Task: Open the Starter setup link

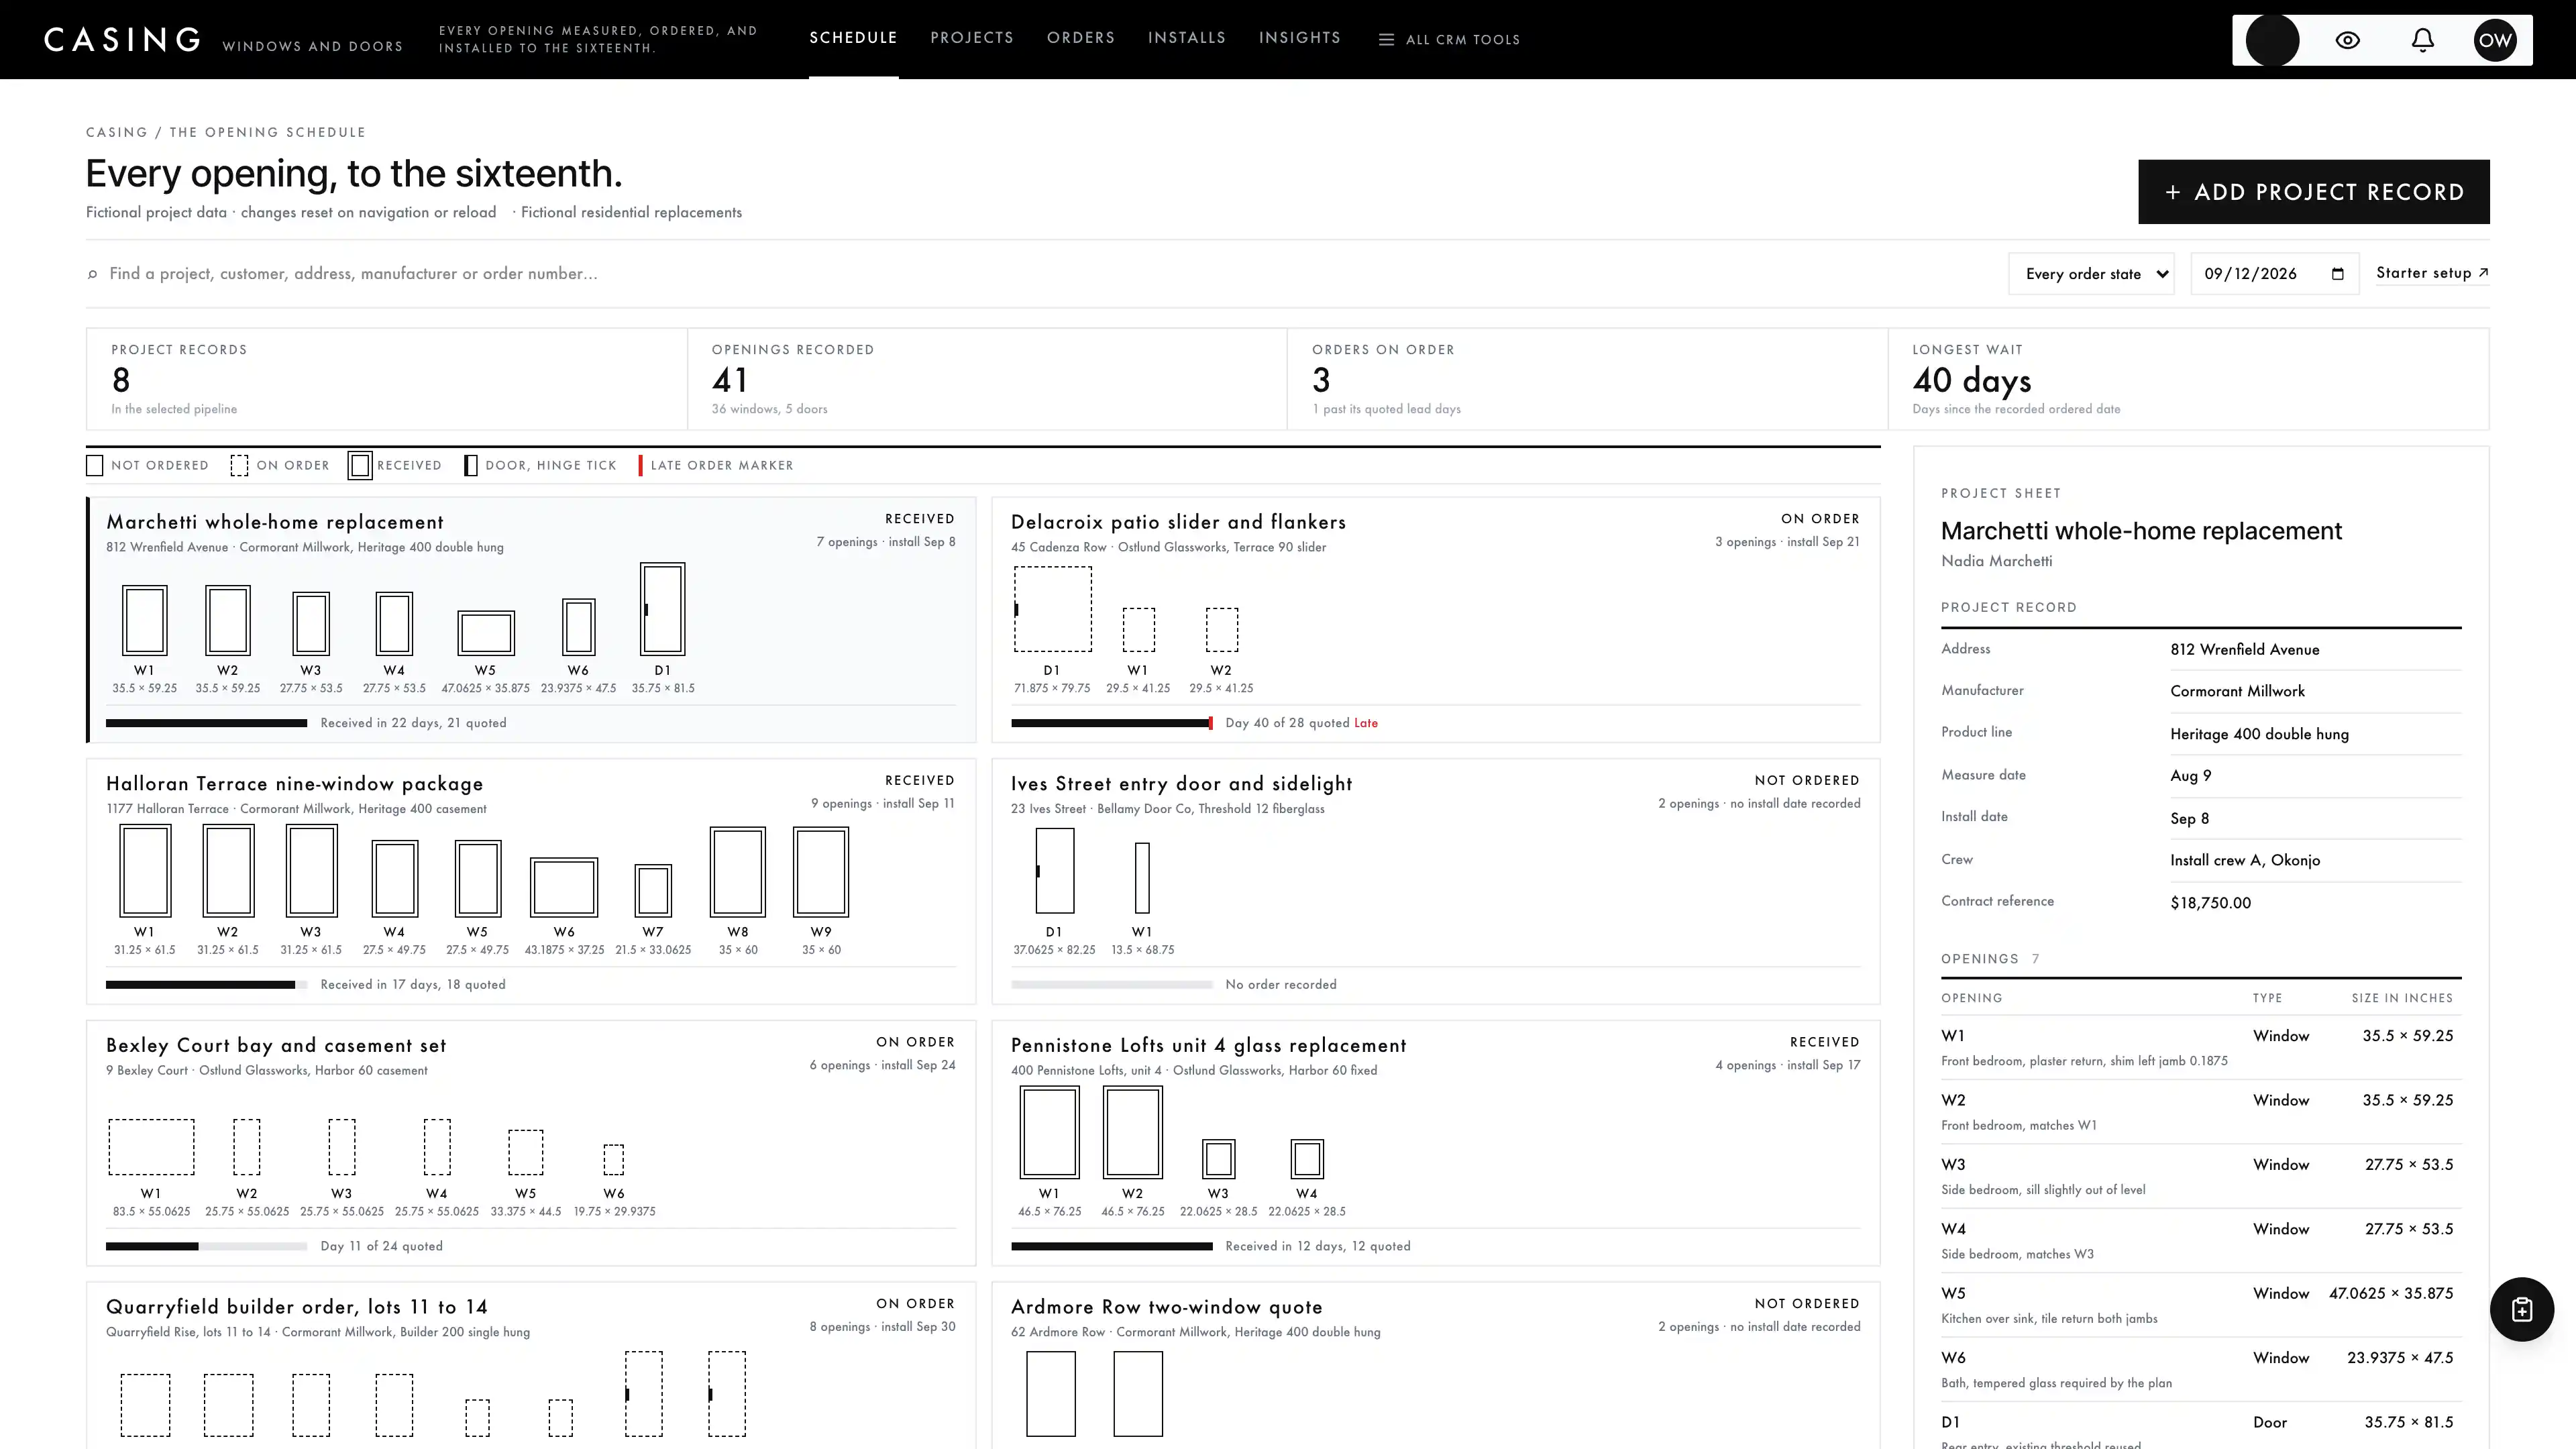Action: 2432,273
